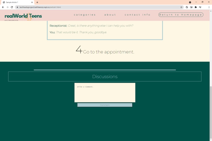Click the realWorld Teens logo
The width and height of the screenshot is (212, 141).
pyautogui.click(x=23, y=16)
